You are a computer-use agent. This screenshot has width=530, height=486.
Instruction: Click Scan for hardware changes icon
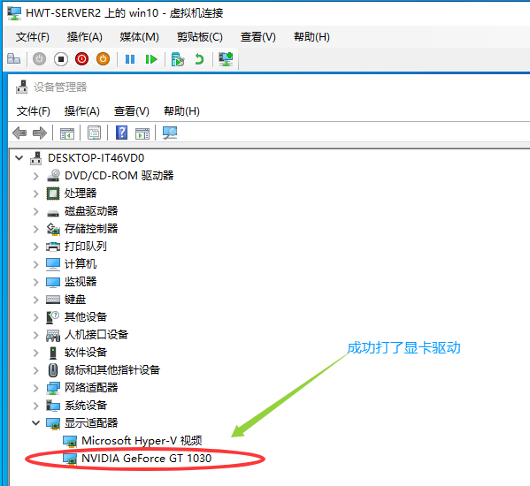pos(170,133)
